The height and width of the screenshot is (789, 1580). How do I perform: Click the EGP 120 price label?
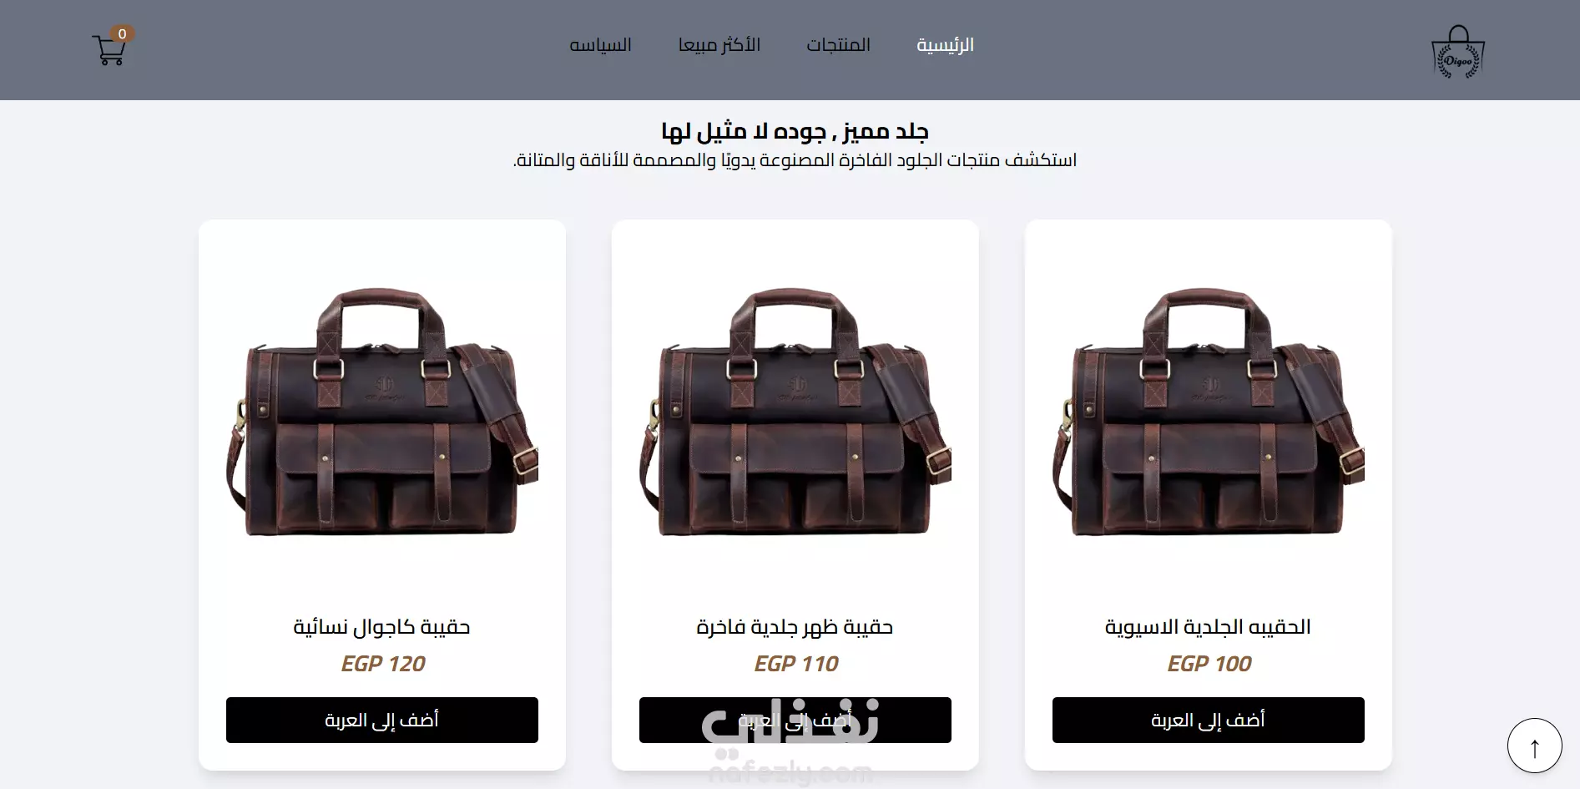coord(382,664)
